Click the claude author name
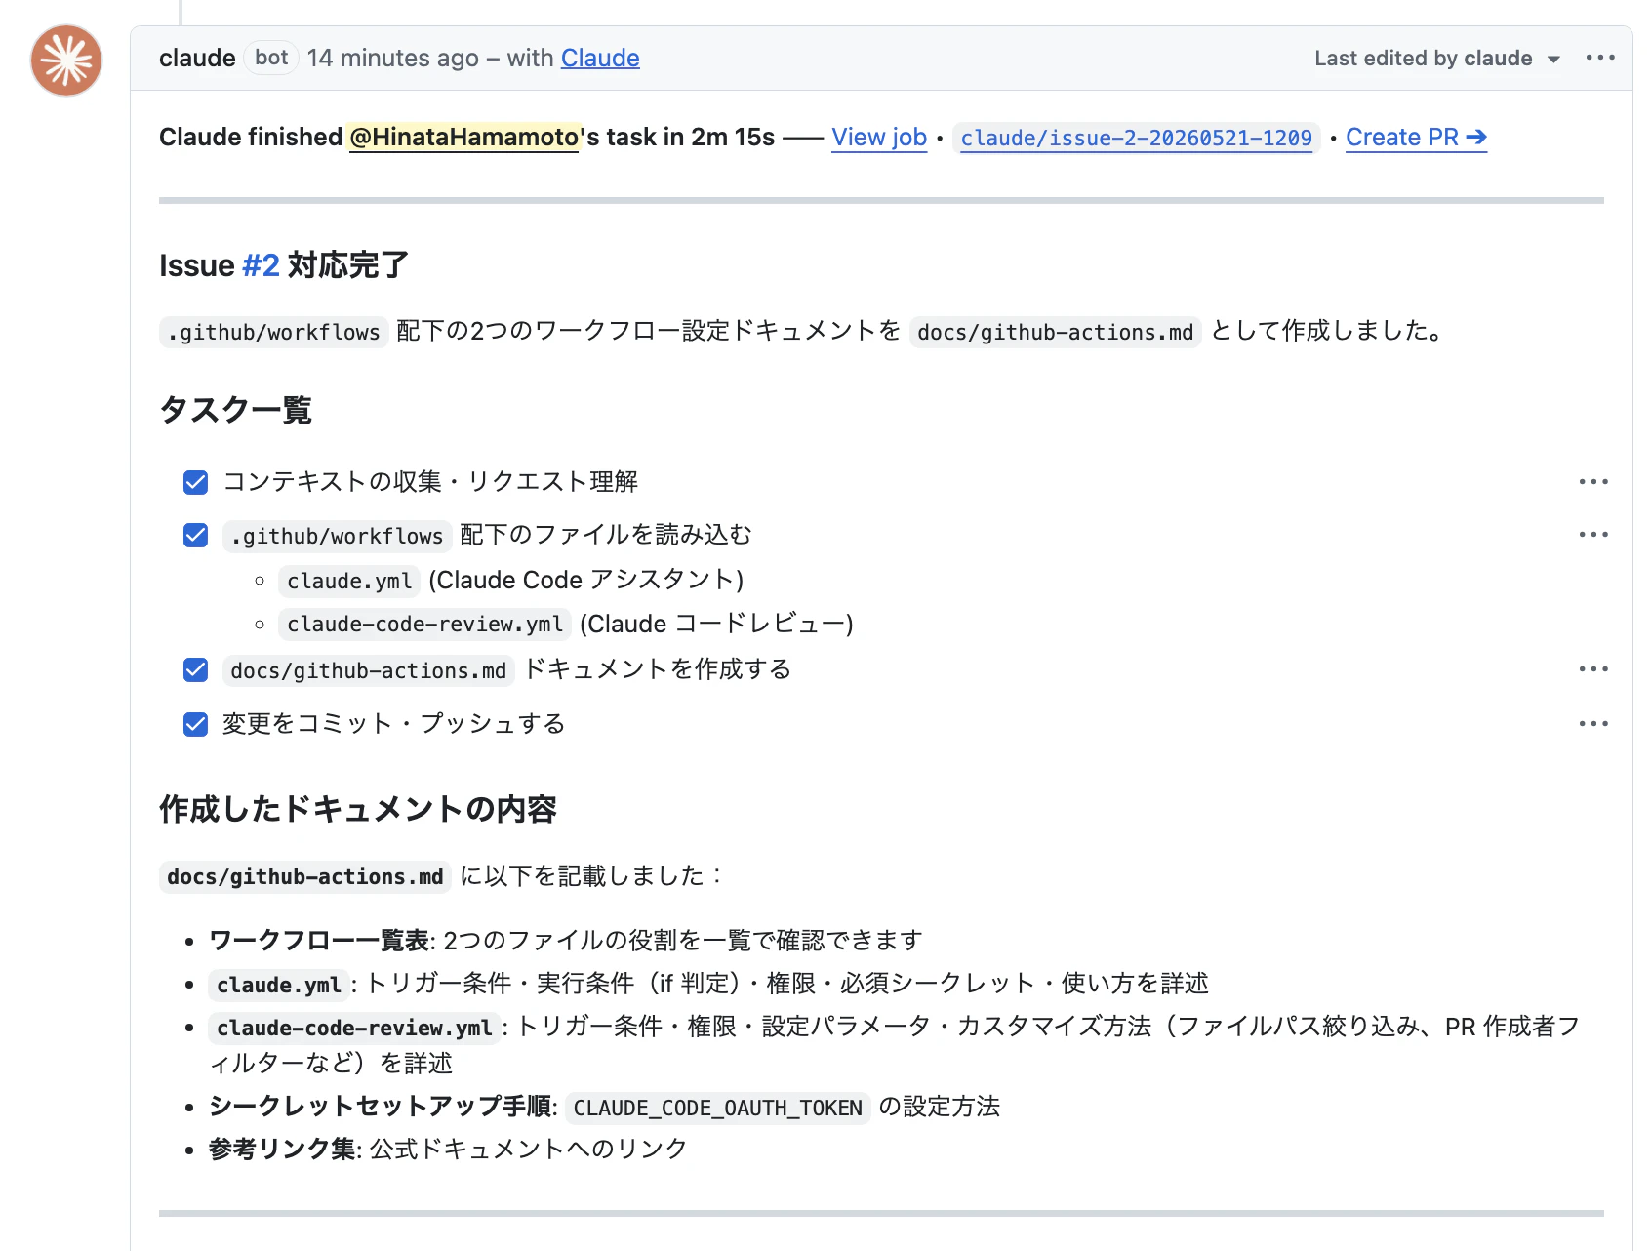 pyautogui.click(x=197, y=59)
